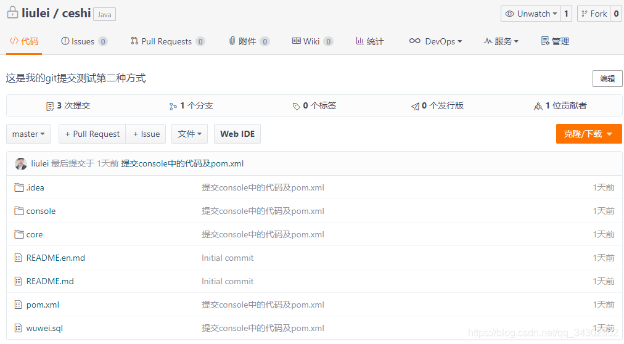This screenshot has height=344, width=624.
Task: Click the README.en.md file icon
Action: [18, 258]
